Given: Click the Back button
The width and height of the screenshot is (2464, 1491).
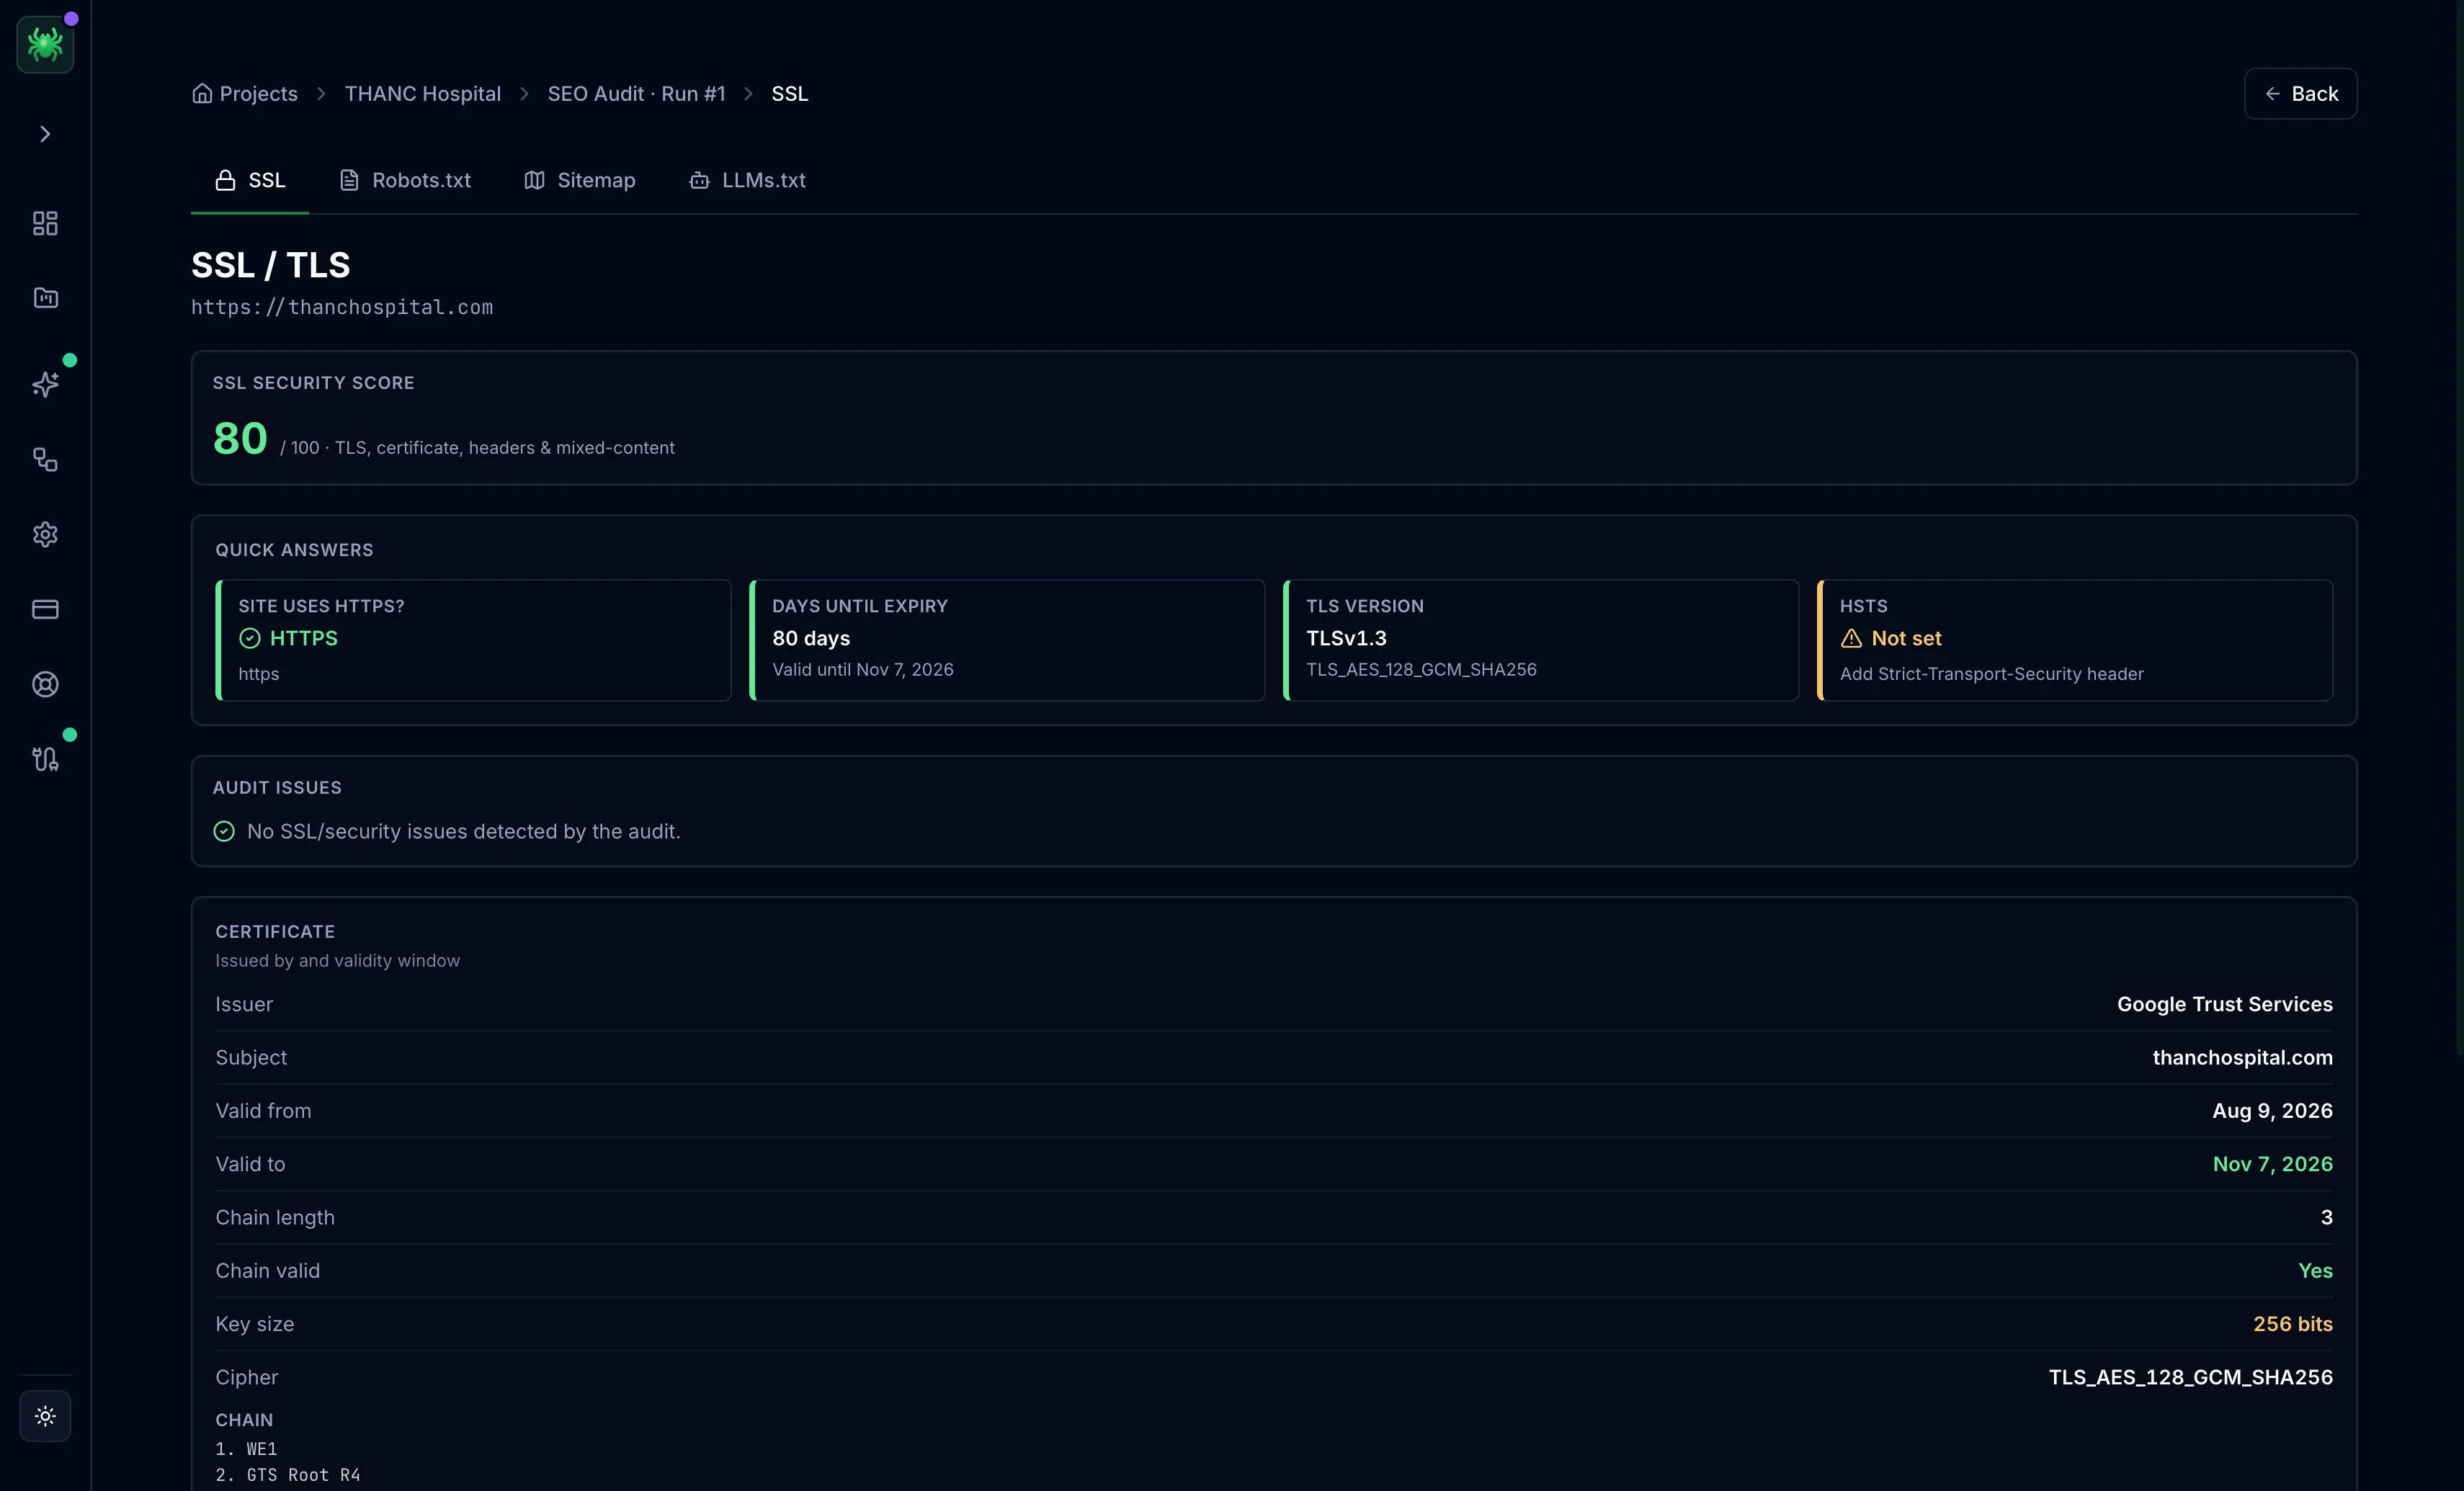Looking at the screenshot, I should click(x=2300, y=93).
